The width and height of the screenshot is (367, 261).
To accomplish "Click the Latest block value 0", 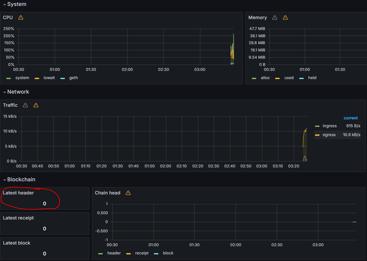I will [x=44, y=254].
